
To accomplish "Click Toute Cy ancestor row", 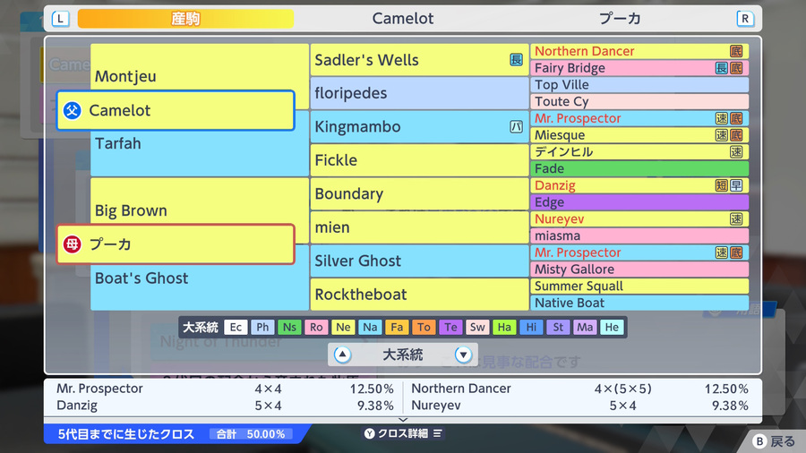I will (639, 101).
